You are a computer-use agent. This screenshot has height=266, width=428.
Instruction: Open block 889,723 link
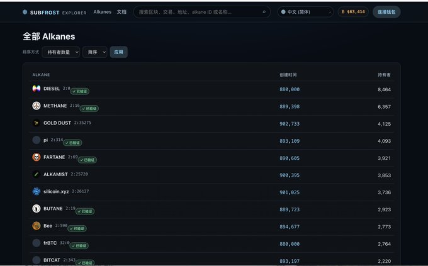(x=290, y=209)
